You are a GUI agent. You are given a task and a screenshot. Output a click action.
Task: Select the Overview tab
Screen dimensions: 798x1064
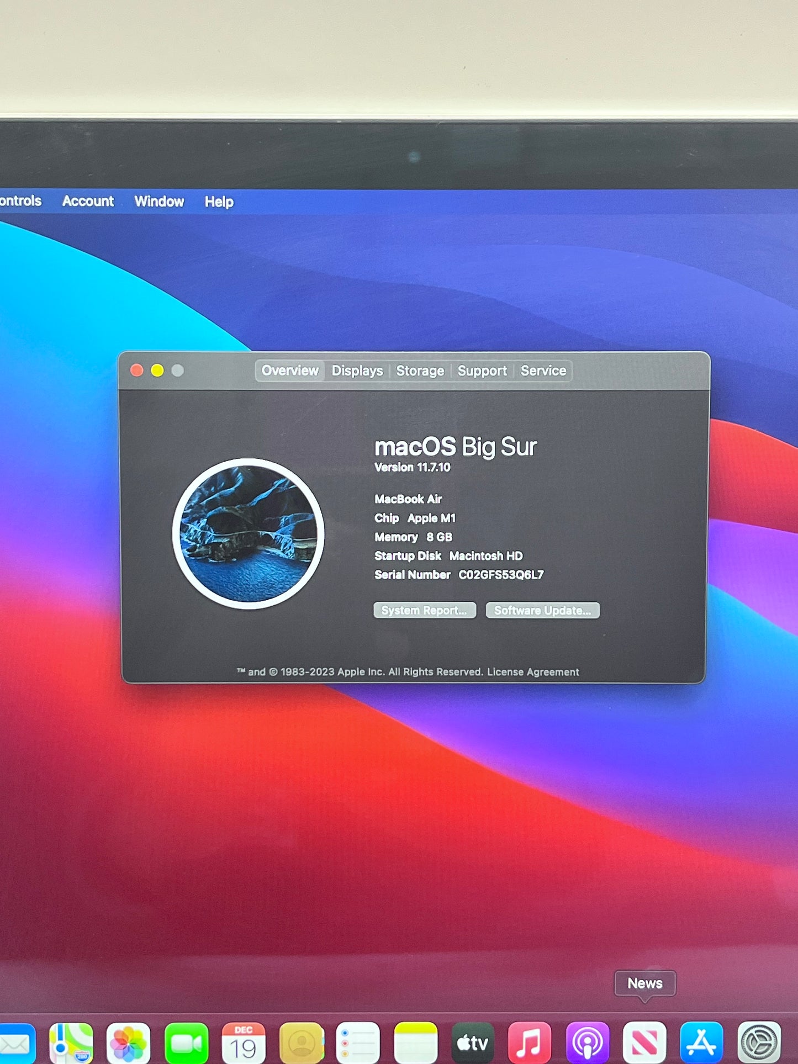click(x=290, y=370)
